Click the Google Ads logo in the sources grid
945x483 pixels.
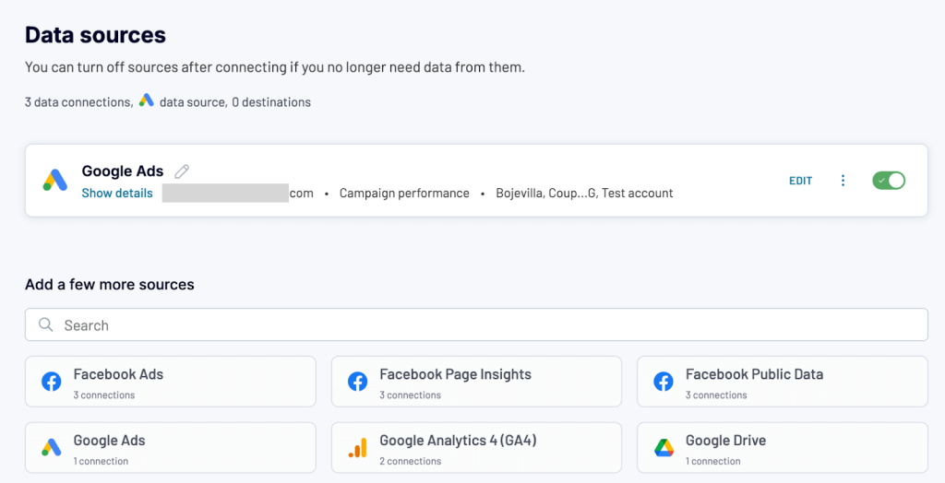coord(52,447)
